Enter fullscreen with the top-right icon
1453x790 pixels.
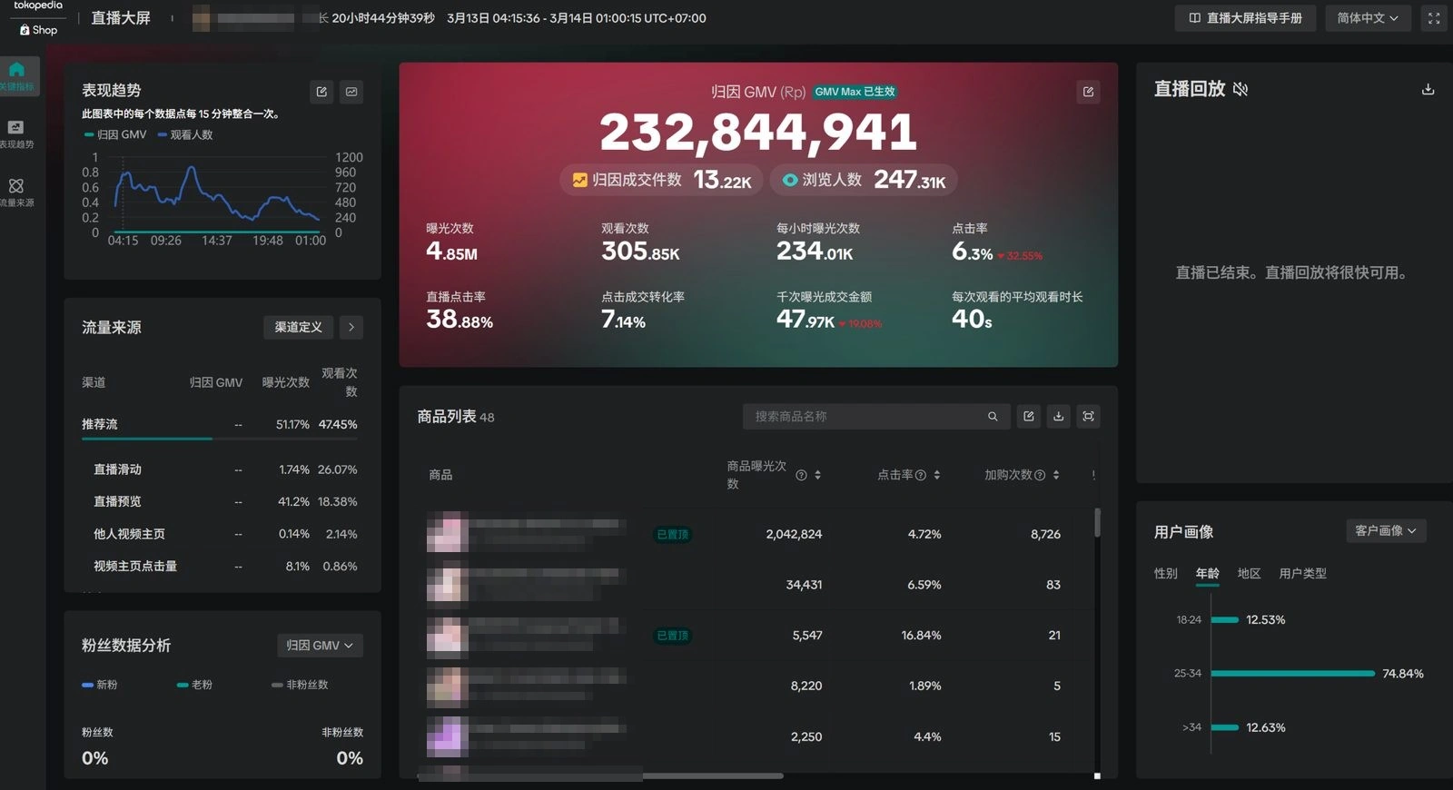pos(1434,18)
